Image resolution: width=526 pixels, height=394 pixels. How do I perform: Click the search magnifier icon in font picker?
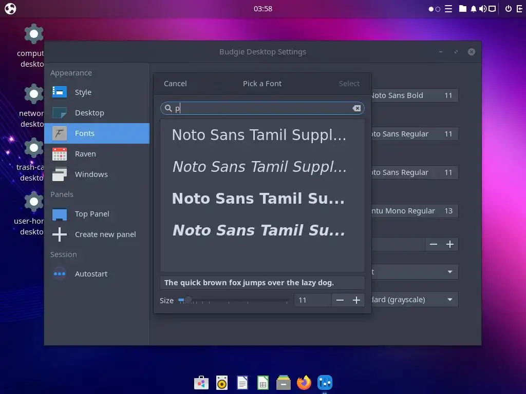[168, 108]
